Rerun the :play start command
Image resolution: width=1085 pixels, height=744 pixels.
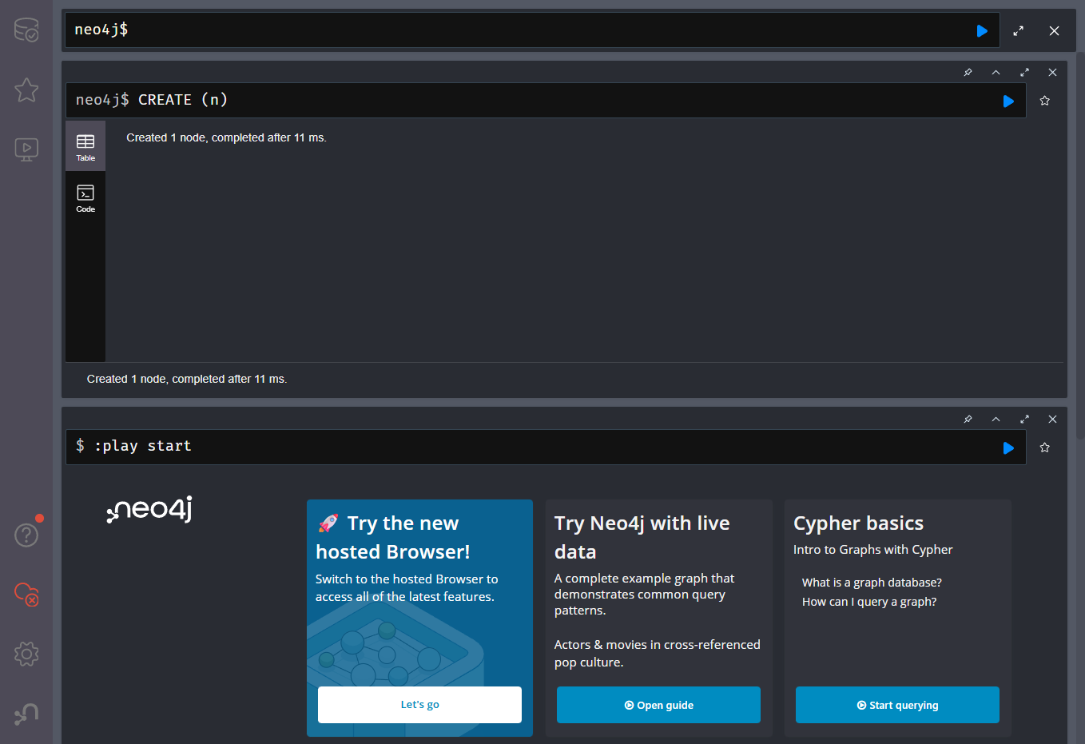(1008, 448)
